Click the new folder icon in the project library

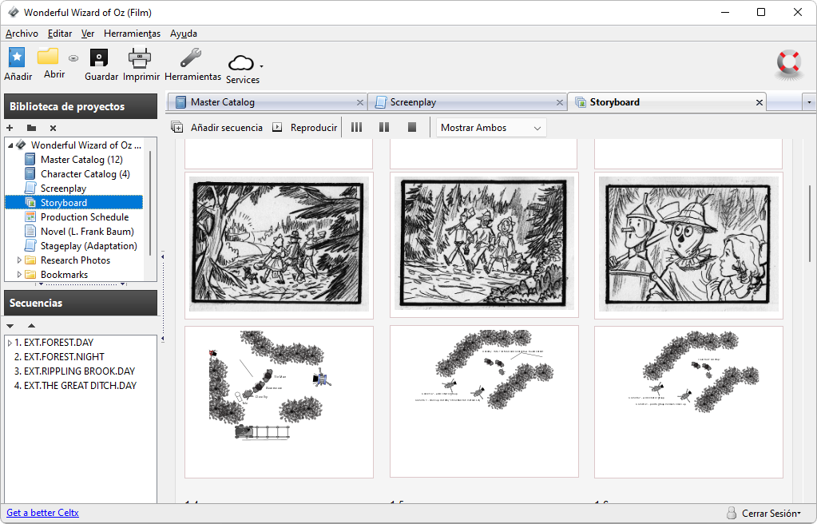coord(31,128)
